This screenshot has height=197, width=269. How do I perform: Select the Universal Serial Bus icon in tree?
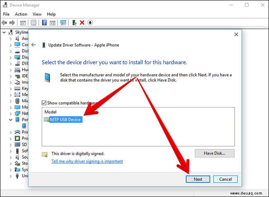[x=17, y=176]
